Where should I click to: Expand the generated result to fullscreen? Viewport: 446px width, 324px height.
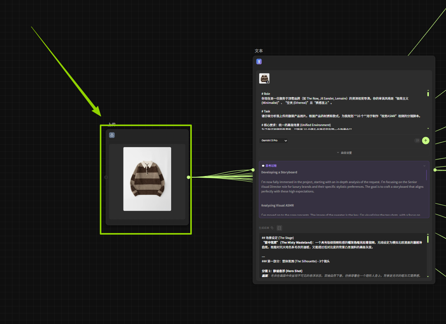pyautogui.click(x=280, y=228)
